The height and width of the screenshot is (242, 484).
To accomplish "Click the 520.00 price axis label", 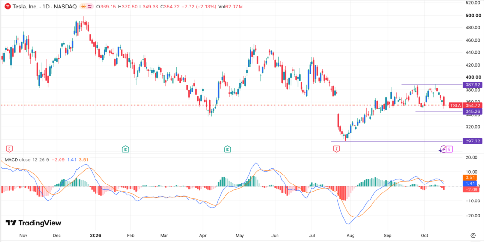I will click(473, 3).
